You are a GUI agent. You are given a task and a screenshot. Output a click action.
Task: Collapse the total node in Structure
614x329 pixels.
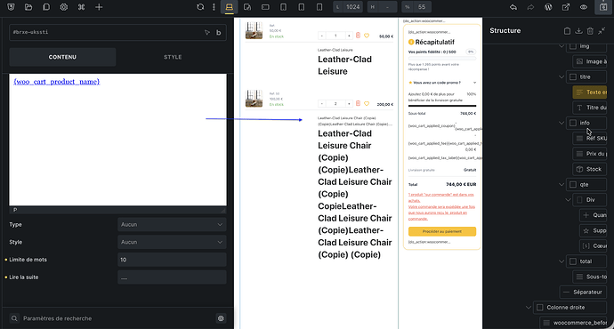561,261
